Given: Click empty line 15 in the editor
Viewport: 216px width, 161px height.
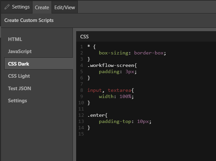Looking at the screenshot, I should pyautogui.click(x=131, y=134).
